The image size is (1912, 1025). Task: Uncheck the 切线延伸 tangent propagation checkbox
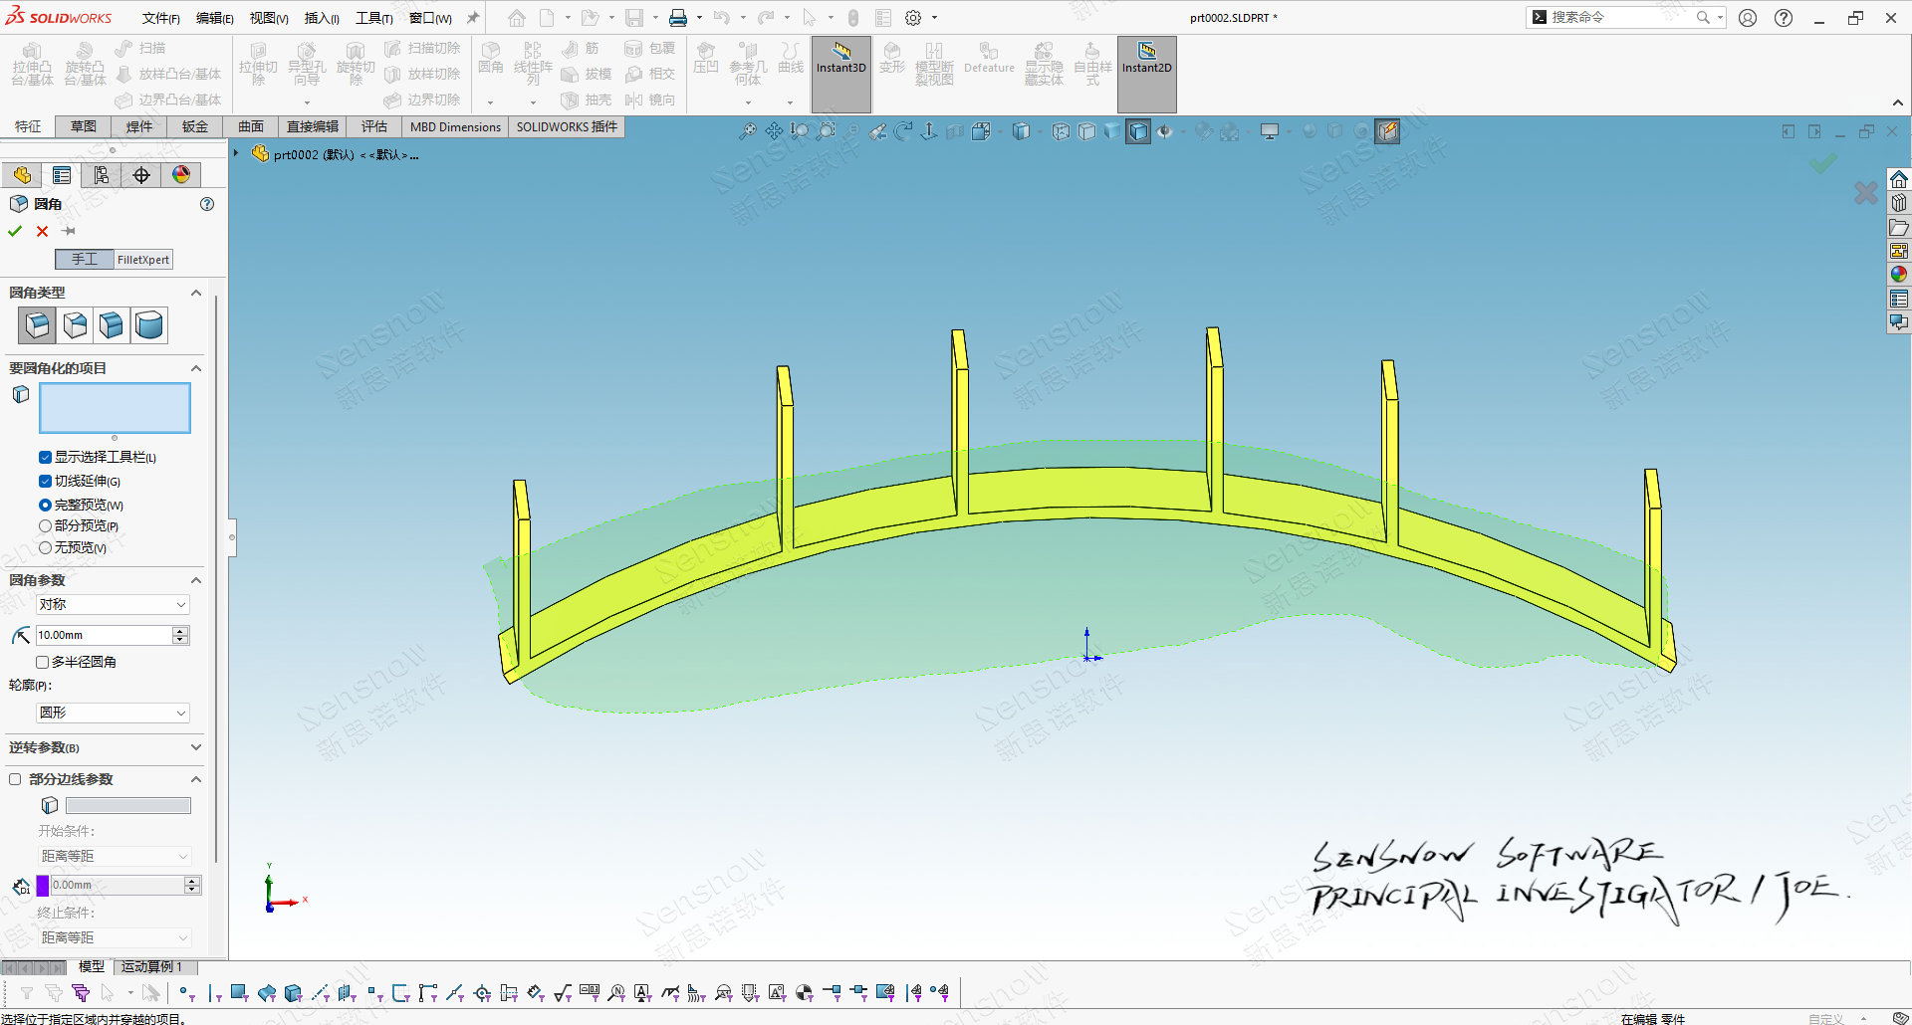coord(45,481)
